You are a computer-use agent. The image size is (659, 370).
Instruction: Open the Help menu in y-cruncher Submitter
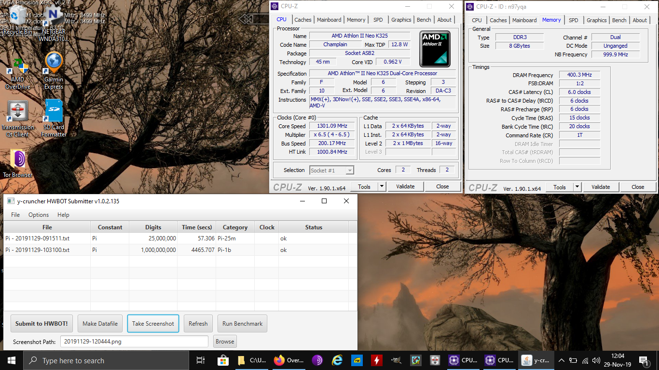(x=63, y=215)
